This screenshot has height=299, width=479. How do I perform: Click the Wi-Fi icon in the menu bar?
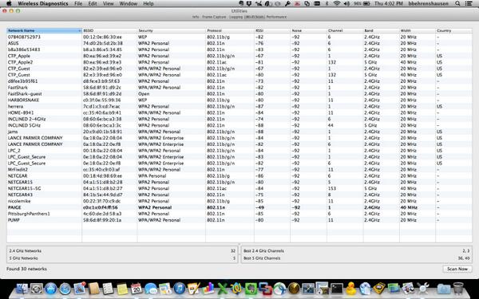(337, 4)
